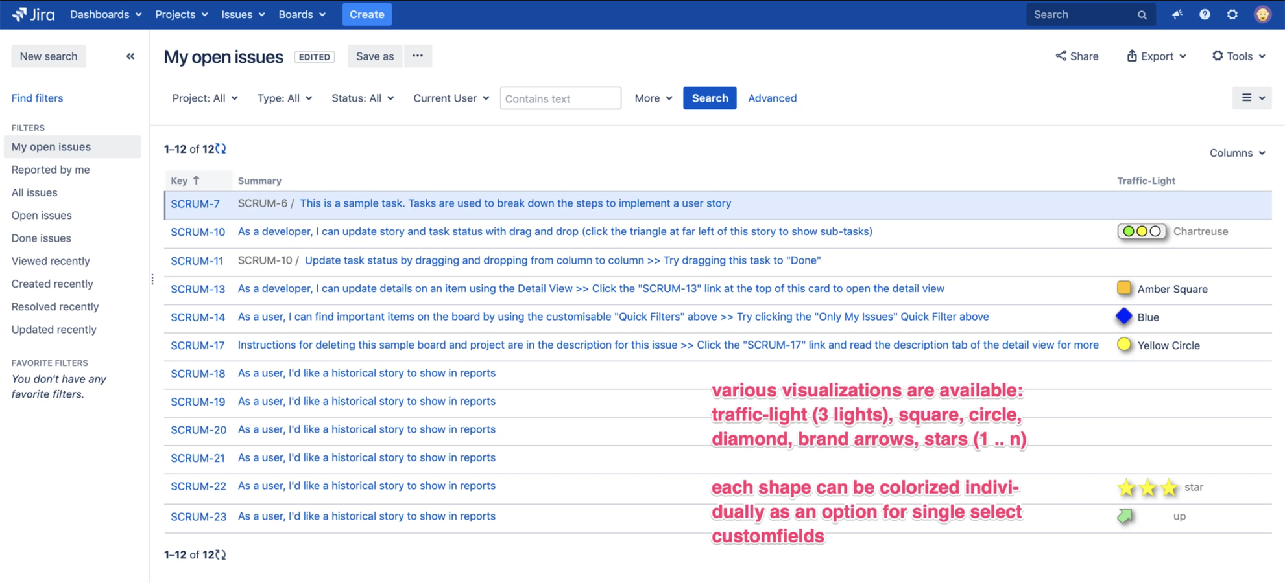Select All issues filter
Viewport: 1285px width, 583px height.
(x=34, y=192)
